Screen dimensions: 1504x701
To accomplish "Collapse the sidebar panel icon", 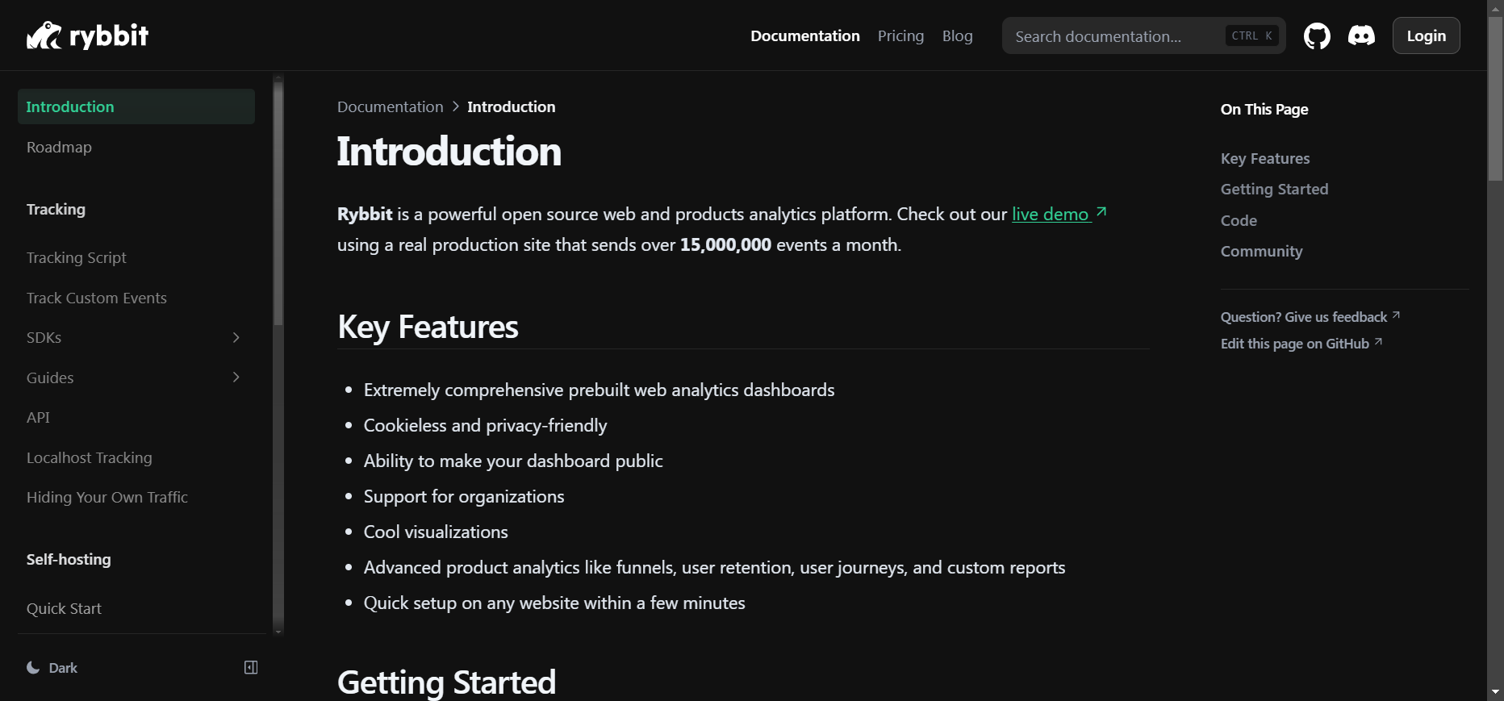I will coord(251,667).
